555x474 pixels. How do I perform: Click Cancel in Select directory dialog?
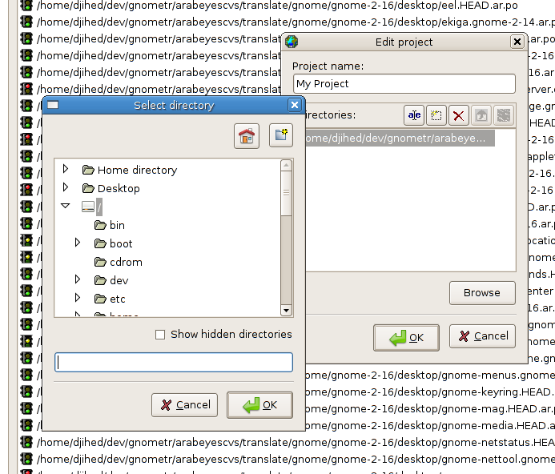coord(184,405)
